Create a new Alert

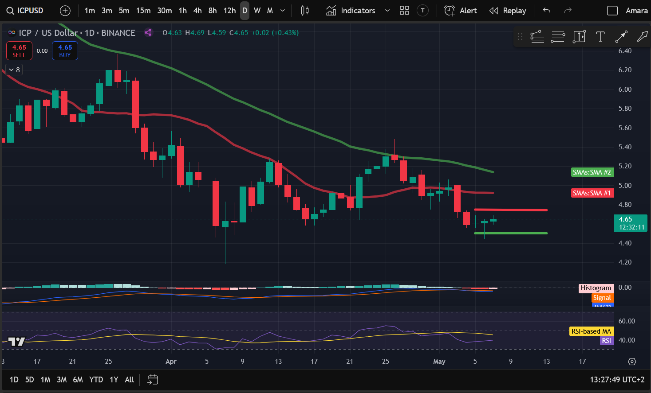coord(461,11)
